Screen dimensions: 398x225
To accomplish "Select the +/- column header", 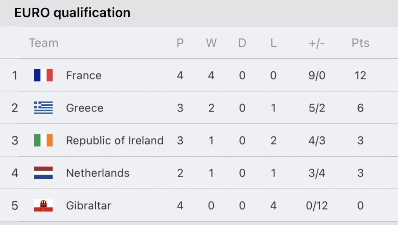I will [x=317, y=44].
